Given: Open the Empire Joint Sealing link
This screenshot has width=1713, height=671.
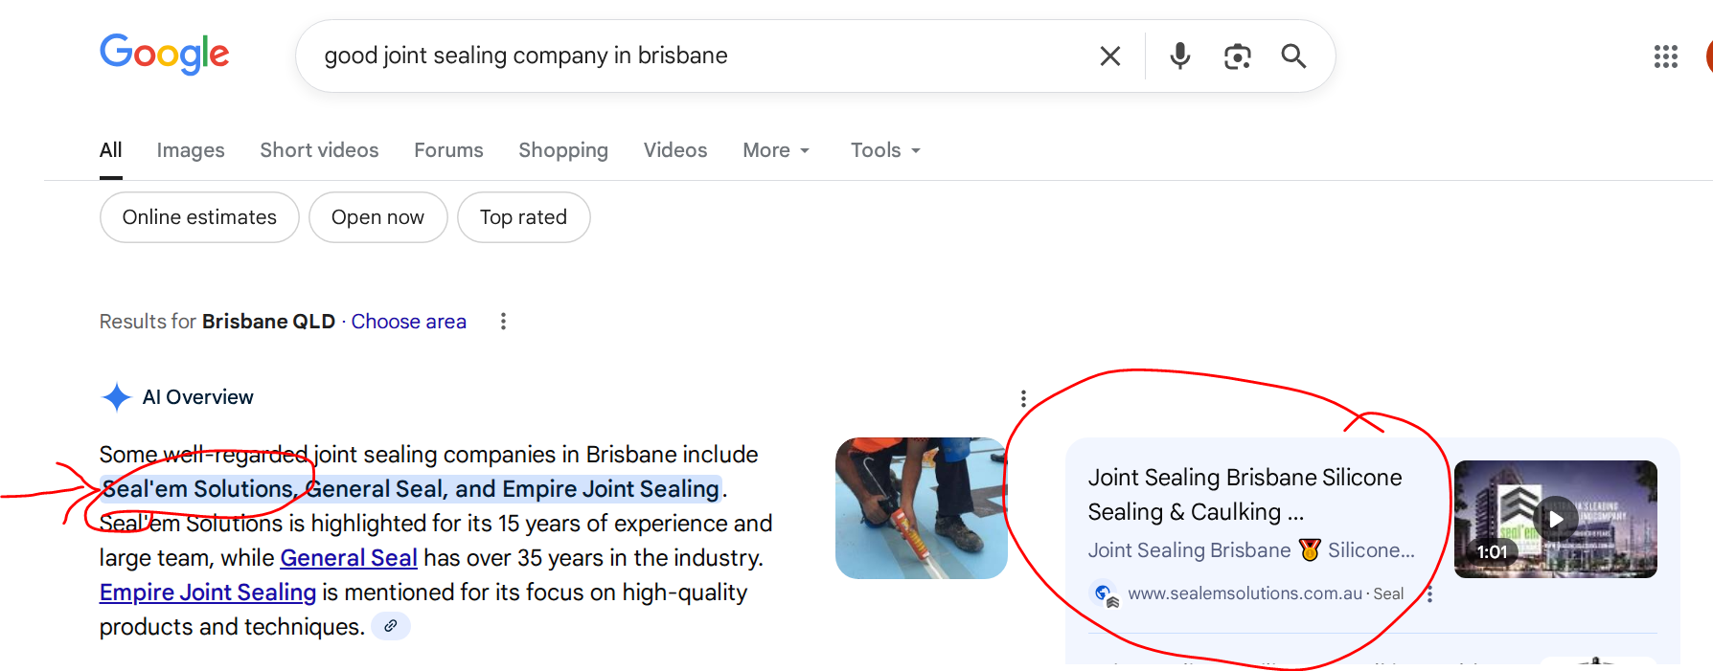Looking at the screenshot, I should click(x=207, y=593).
